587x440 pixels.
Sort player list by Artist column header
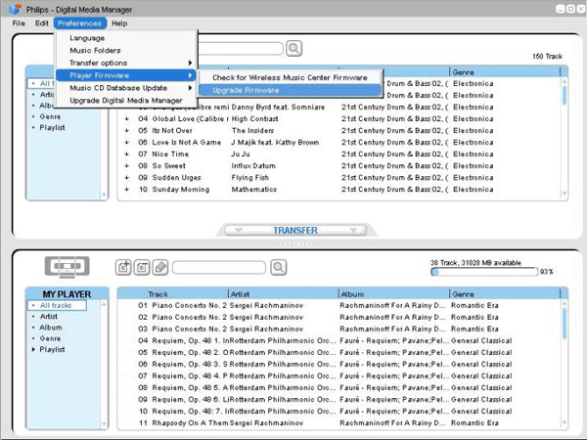(240, 294)
